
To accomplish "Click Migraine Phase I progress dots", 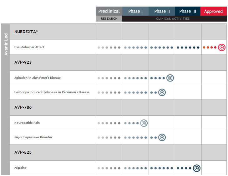I will tap(135, 168).
